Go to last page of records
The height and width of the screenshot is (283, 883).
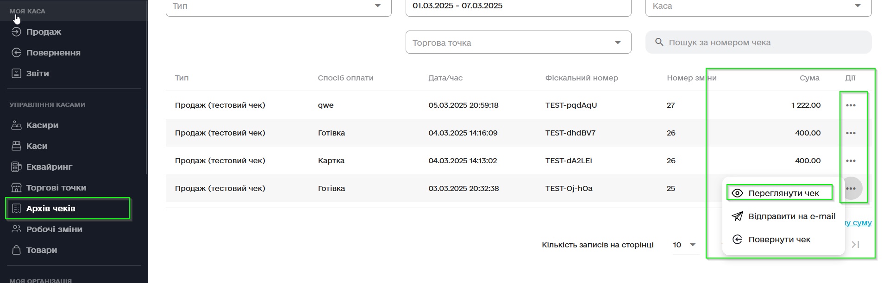[x=856, y=245]
